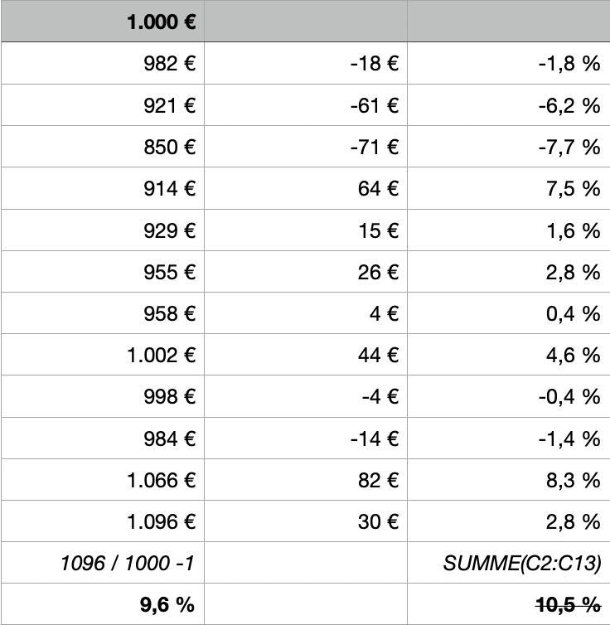The width and height of the screenshot is (610, 625).
Task: Select the -18 € difference cell
Action: click(x=375, y=64)
